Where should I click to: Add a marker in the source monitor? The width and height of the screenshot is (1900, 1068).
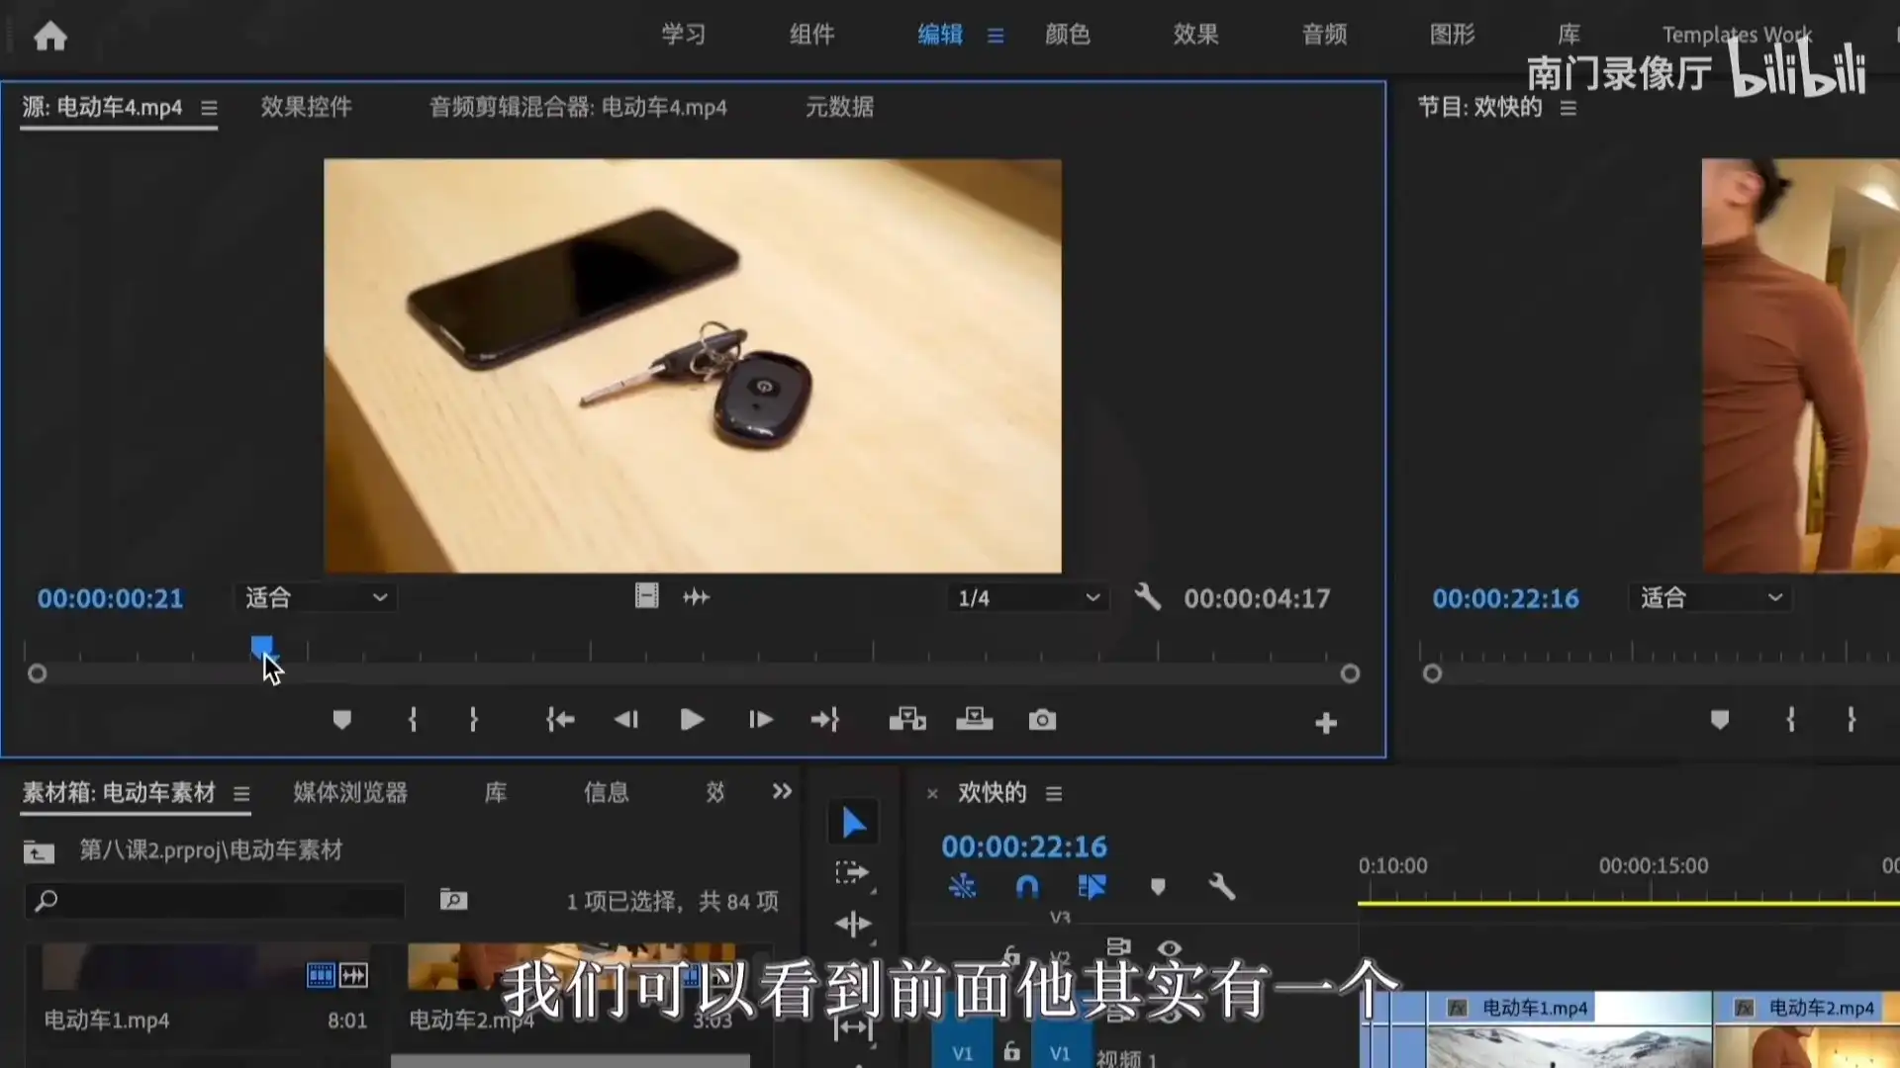click(342, 720)
